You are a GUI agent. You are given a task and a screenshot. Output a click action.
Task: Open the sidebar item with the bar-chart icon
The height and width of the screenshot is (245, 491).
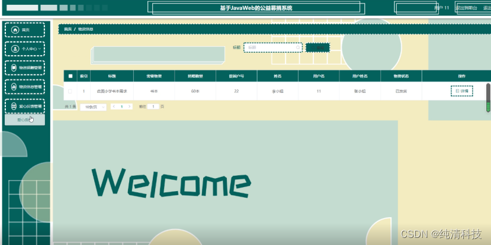pyautogui.click(x=25, y=86)
